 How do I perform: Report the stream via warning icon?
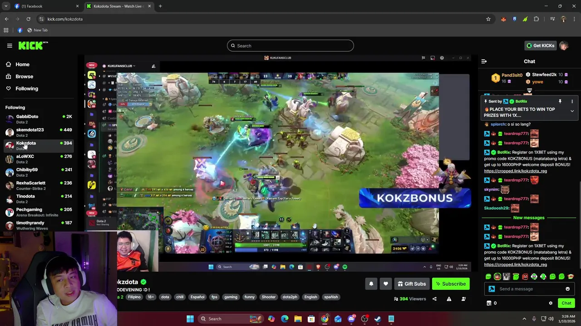point(449,299)
